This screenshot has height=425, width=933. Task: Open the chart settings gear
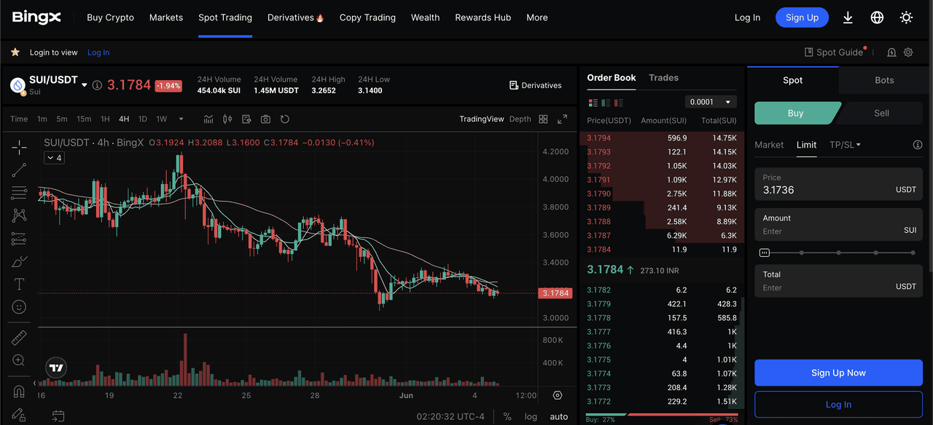[x=558, y=395]
